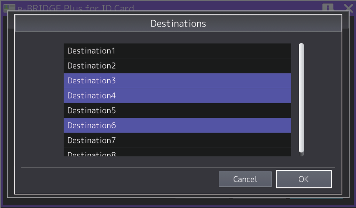Click the dark bottom end of scrollbar
The height and width of the screenshot is (208, 356).
click(x=301, y=154)
